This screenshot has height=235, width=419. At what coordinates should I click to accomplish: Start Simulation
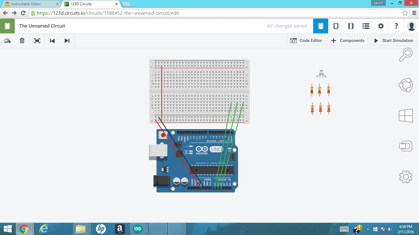tap(393, 40)
